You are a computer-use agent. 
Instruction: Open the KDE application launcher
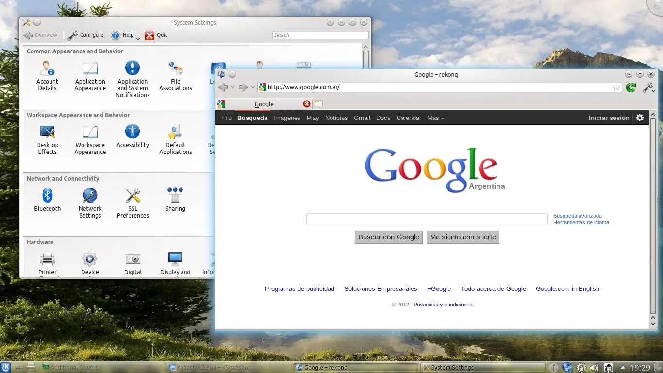[x=6, y=367]
